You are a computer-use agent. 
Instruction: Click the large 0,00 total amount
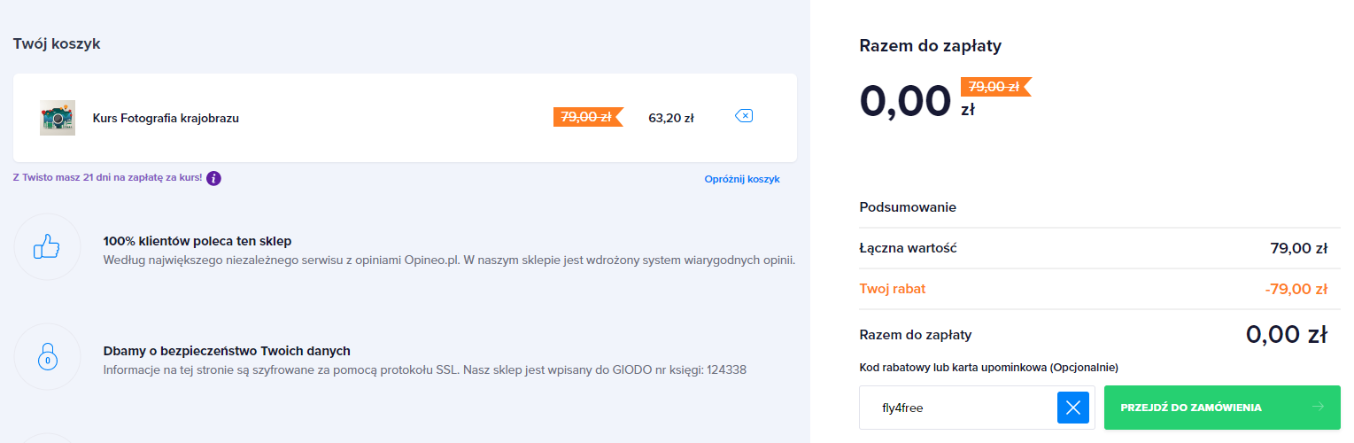[x=905, y=100]
